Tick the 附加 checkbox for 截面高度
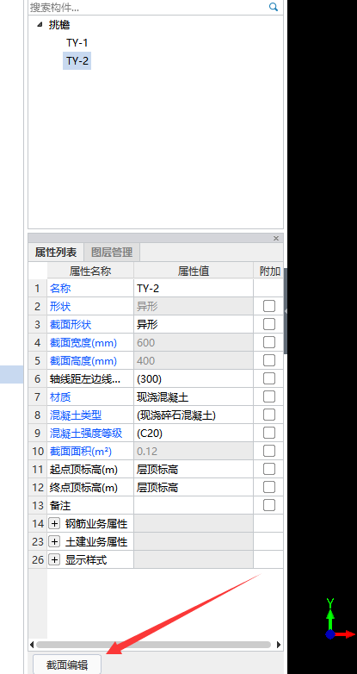The image size is (357, 674). pyautogui.click(x=269, y=360)
